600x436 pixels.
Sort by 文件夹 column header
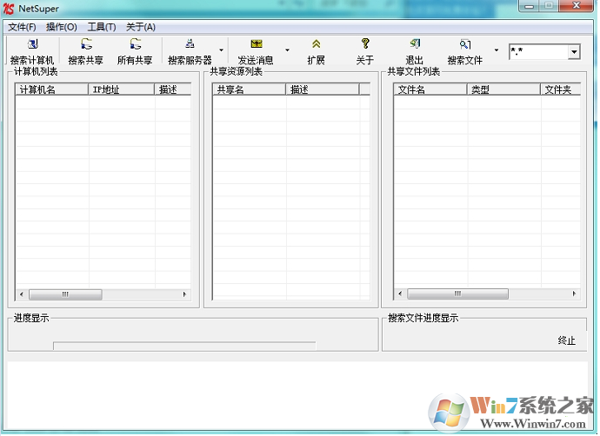[561, 89]
